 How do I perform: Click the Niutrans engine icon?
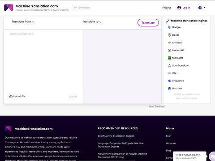coord(169,89)
